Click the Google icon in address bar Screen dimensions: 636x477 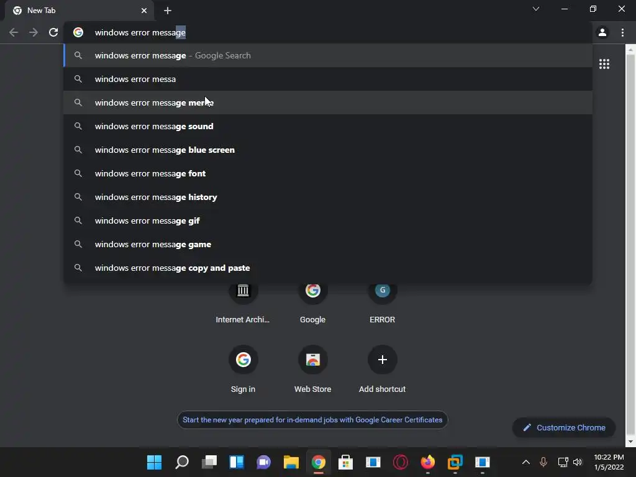point(78,32)
